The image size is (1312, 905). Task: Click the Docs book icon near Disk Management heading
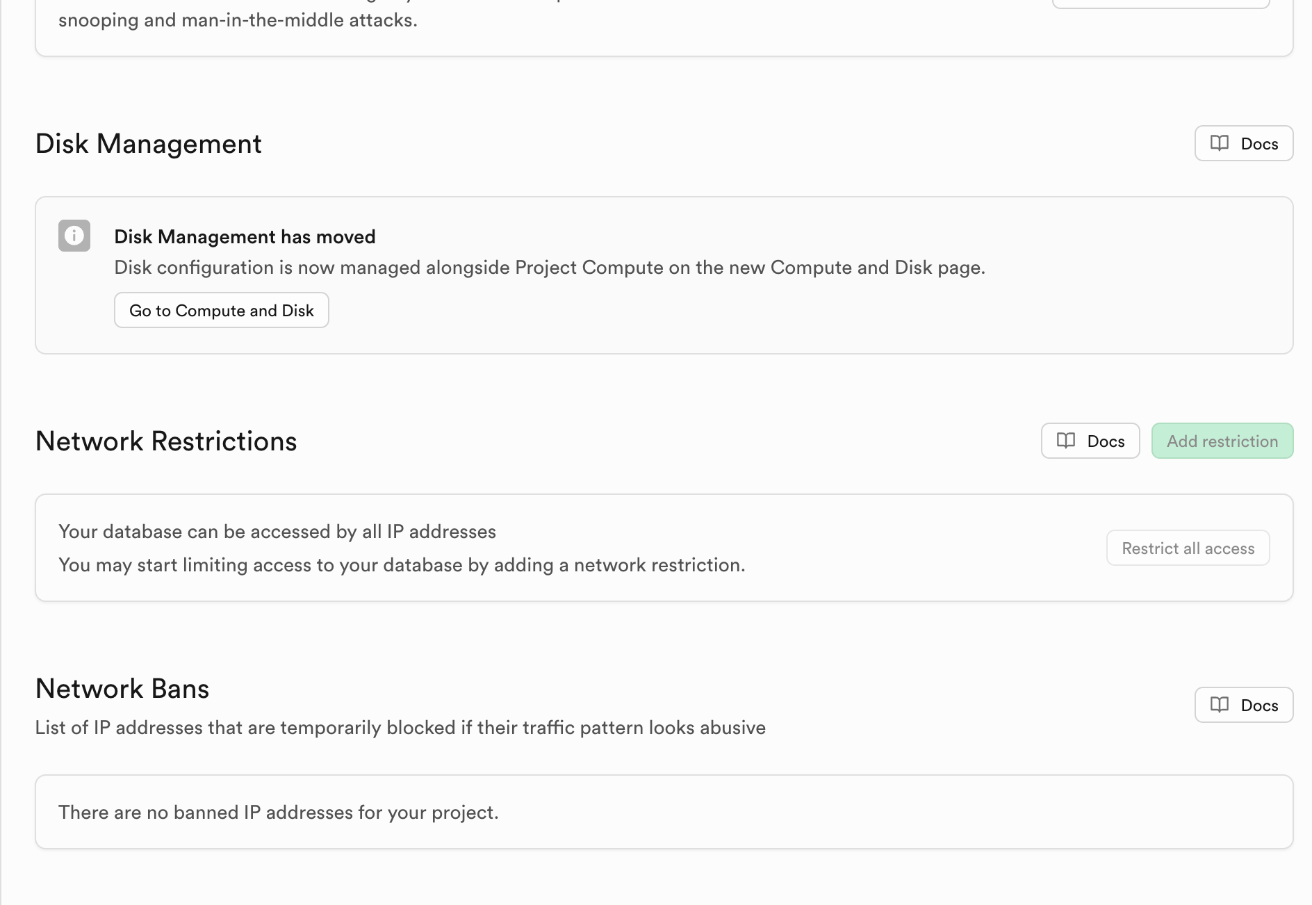1220,143
